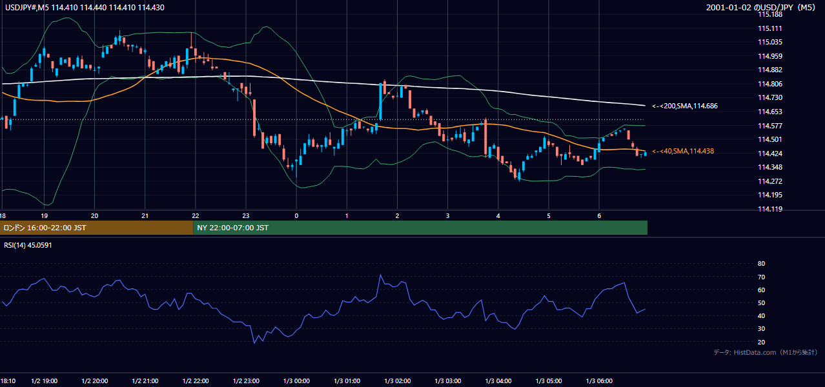Click the HistData.com data source credit
Image resolution: width=825 pixels, height=387 pixels.
pos(766,352)
